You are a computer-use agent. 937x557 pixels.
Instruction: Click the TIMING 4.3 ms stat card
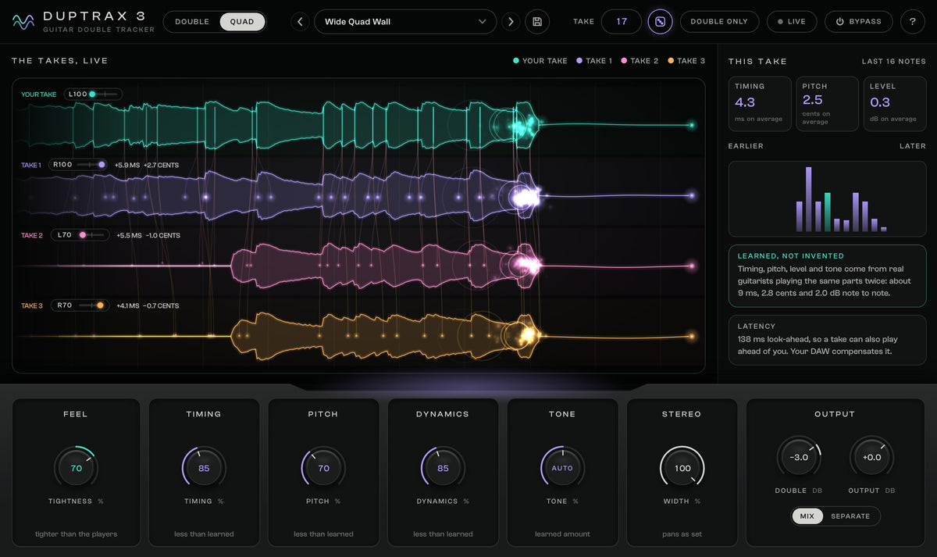point(760,103)
